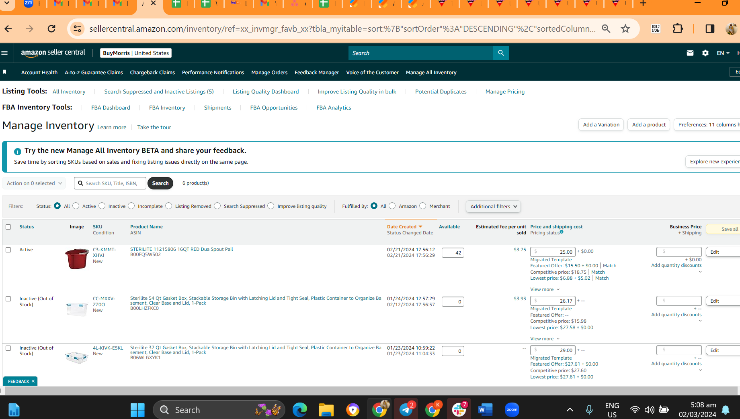Click the browser back arrow
Image resolution: width=740 pixels, height=419 pixels.
click(x=8, y=28)
